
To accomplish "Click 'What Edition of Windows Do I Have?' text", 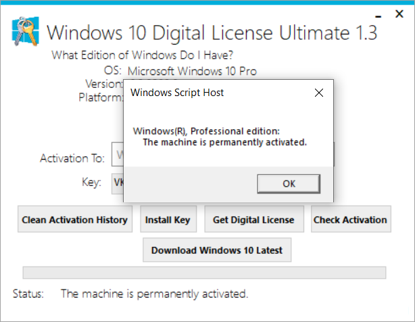I will tap(143, 55).
